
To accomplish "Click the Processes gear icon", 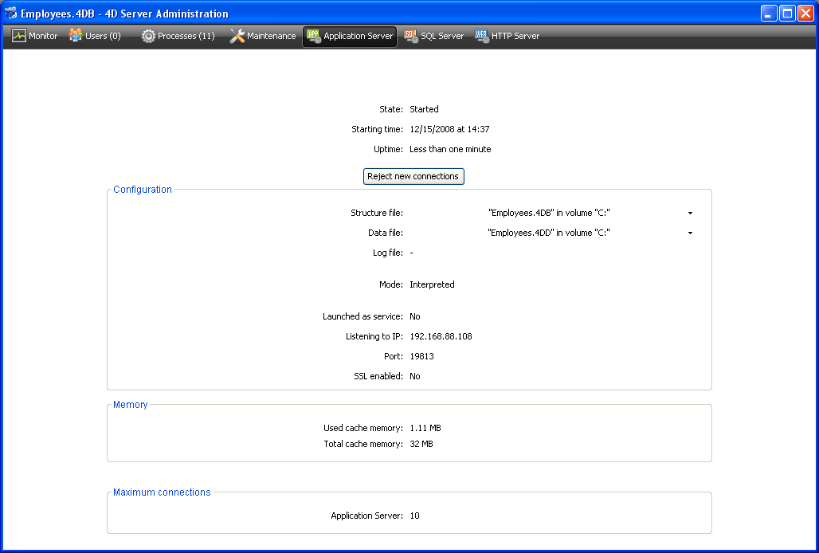I will [148, 36].
